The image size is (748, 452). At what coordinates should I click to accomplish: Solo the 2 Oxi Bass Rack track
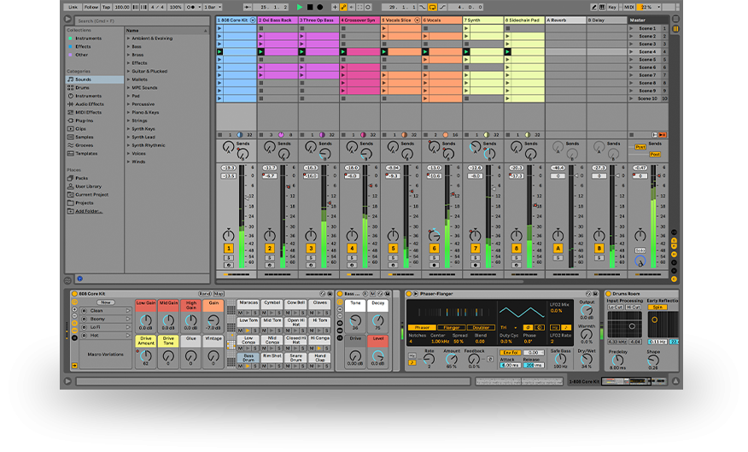pyautogui.click(x=270, y=257)
